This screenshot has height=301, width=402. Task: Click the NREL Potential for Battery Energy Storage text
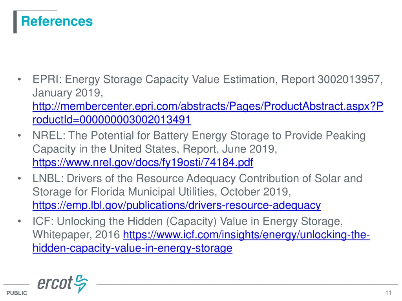(x=199, y=136)
